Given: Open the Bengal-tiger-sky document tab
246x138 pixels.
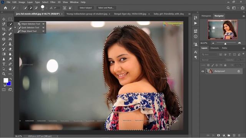Looking at the screenshot, I should pyautogui.click(x=130, y=14).
